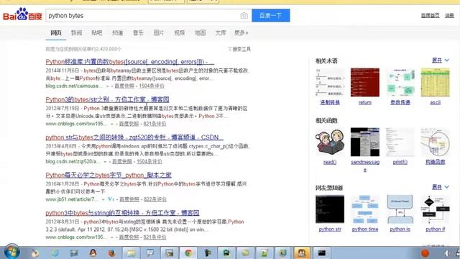Open result 'Python每天必学之bytes字节'
The height and width of the screenshot is (259, 460).
point(109,175)
